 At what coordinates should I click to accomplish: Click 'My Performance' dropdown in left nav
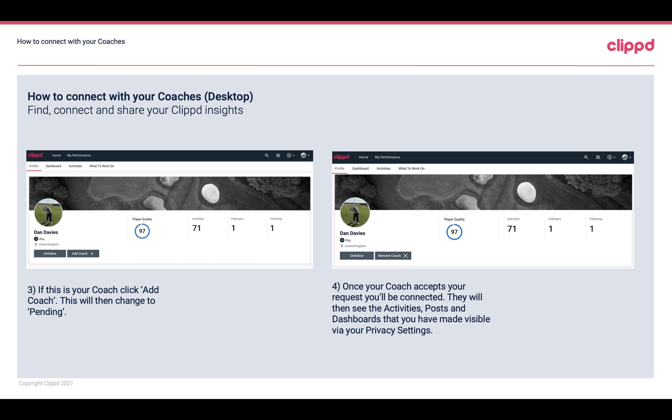click(x=79, y=155)
